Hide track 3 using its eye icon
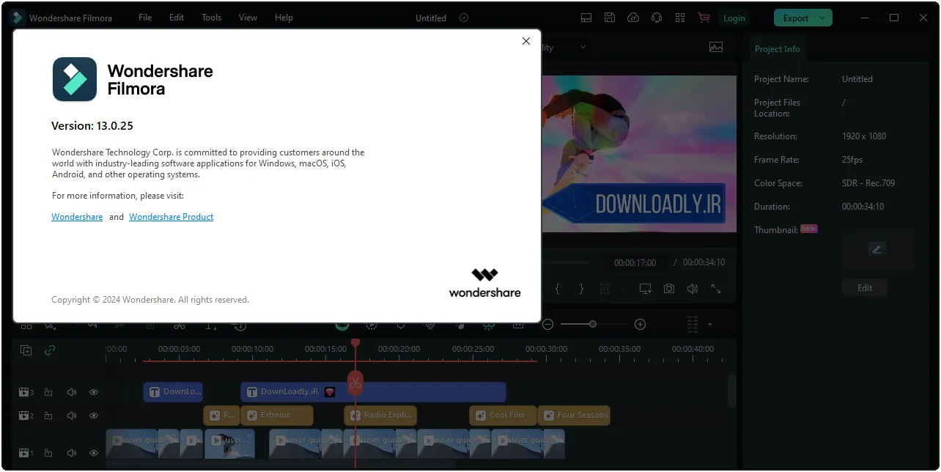The height and width of the screenshot is (472, 941). coord(94,392)
